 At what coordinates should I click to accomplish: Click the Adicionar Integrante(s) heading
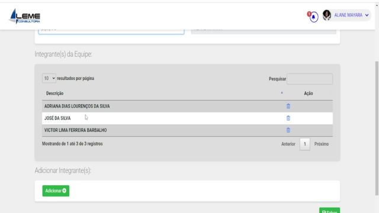point(63,170)
